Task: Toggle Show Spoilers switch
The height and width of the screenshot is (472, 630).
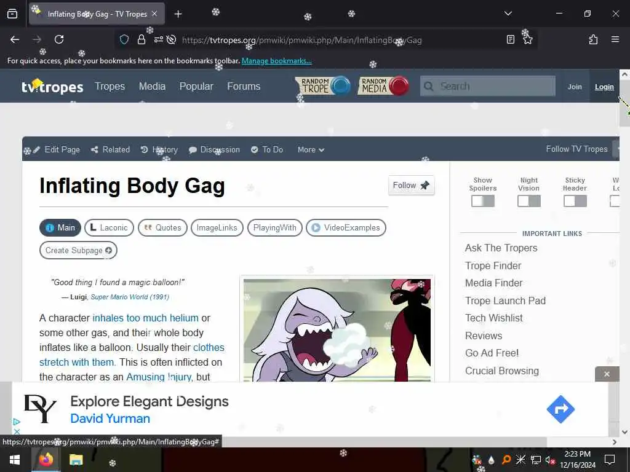Action: [x=482, y=201]
